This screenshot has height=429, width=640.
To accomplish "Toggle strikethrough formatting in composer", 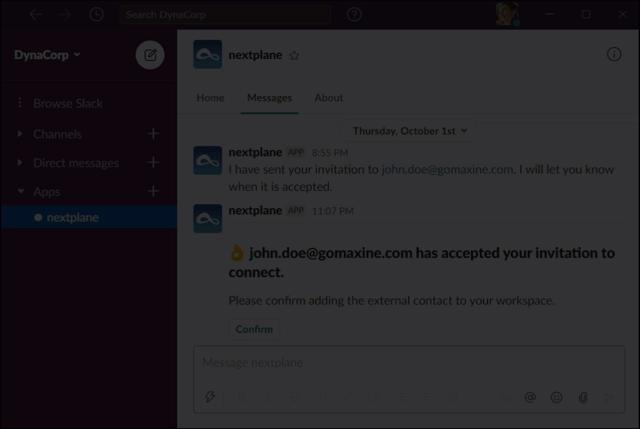I will (294, 397).
